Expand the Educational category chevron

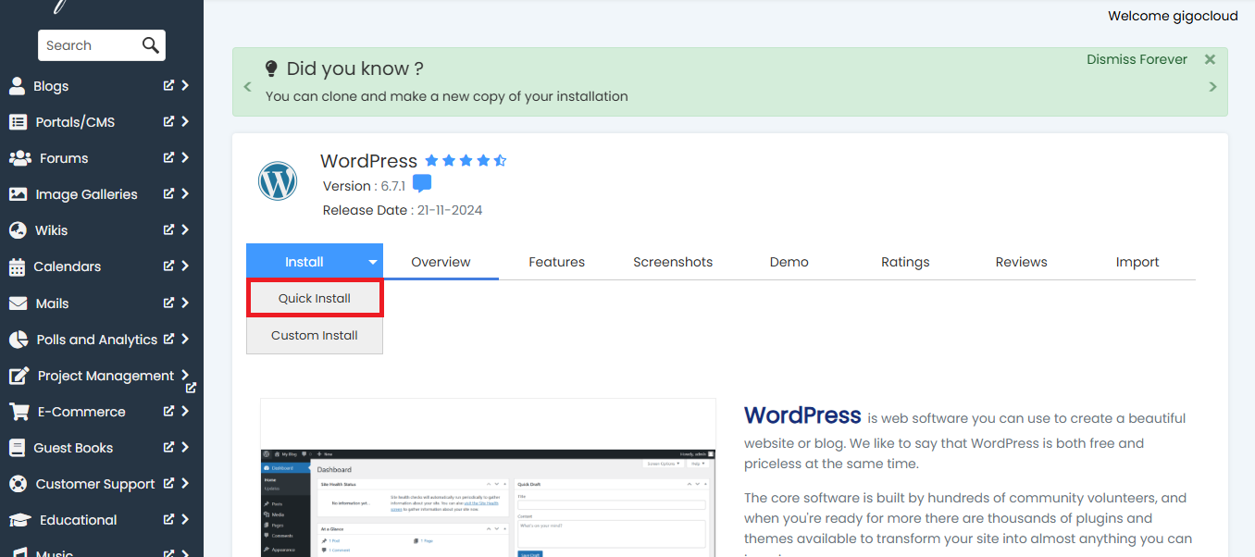[185, 519]
